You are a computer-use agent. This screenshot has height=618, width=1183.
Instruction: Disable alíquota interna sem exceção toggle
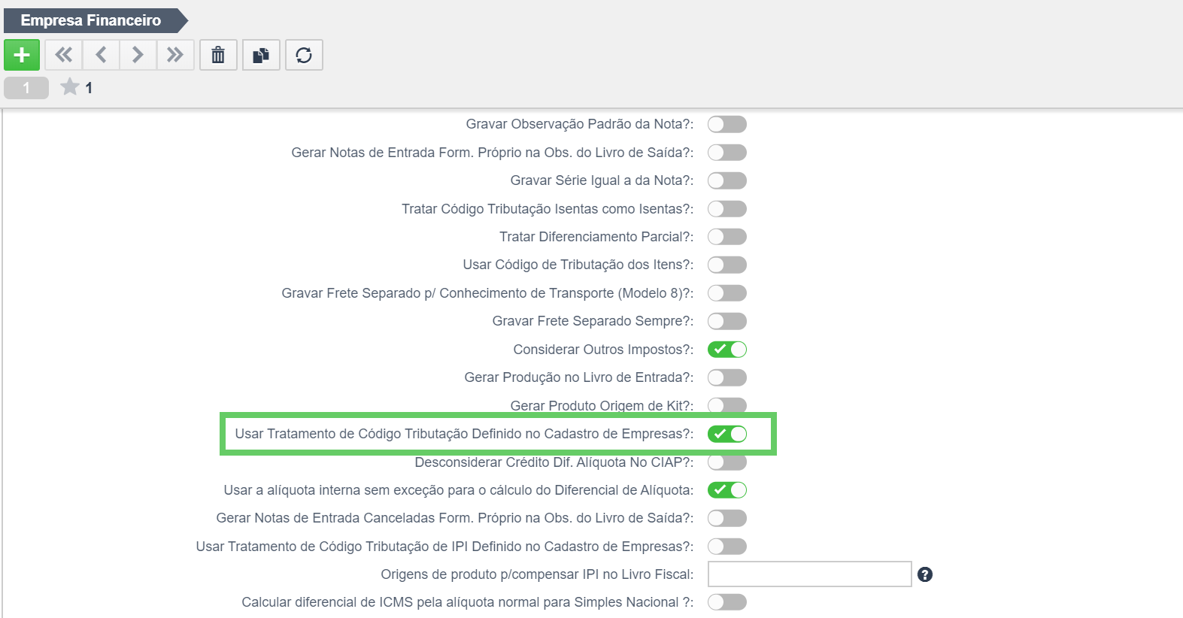pos(727,490)
